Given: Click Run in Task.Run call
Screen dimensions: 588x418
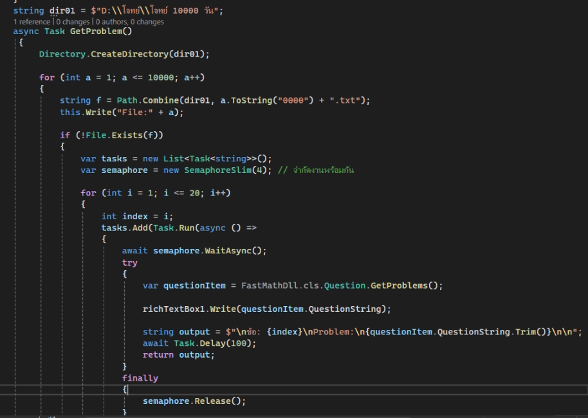Looking at the screenshot, I should pyautogui.click(x=187, y=228).
